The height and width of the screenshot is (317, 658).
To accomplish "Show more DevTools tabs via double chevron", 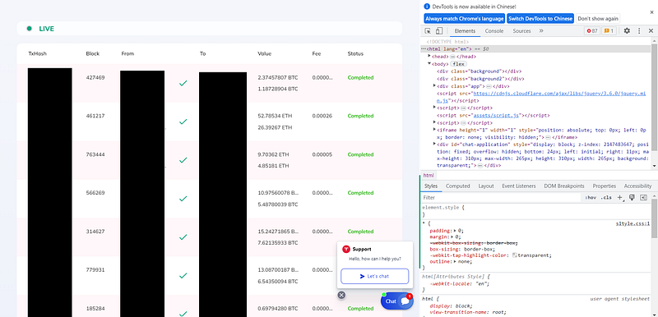I will (541, 31).
